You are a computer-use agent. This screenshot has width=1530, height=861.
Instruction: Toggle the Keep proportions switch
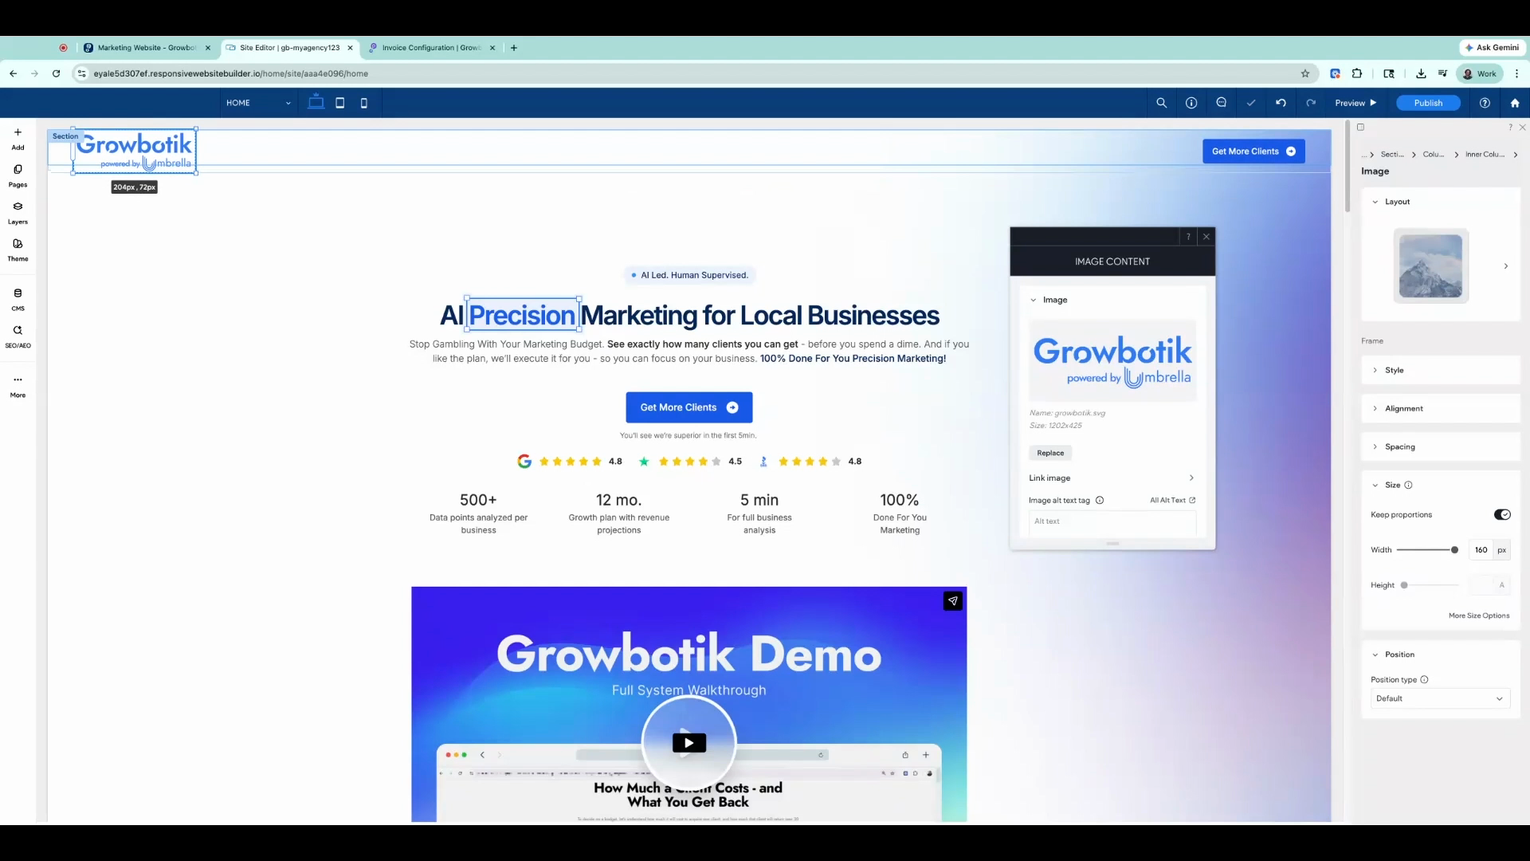1502,514
